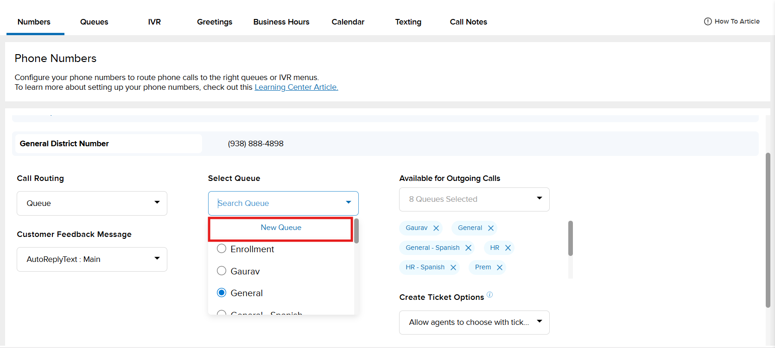
Task: Click the Search Queue input field
Action: pyautogui.click(x=278, y=203)
